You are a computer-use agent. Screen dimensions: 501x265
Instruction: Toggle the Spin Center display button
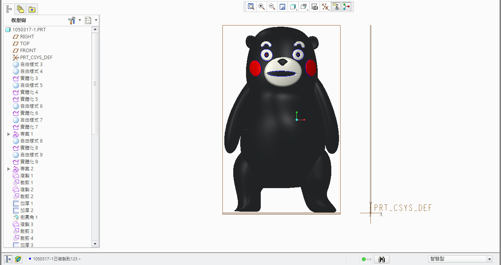346,7
